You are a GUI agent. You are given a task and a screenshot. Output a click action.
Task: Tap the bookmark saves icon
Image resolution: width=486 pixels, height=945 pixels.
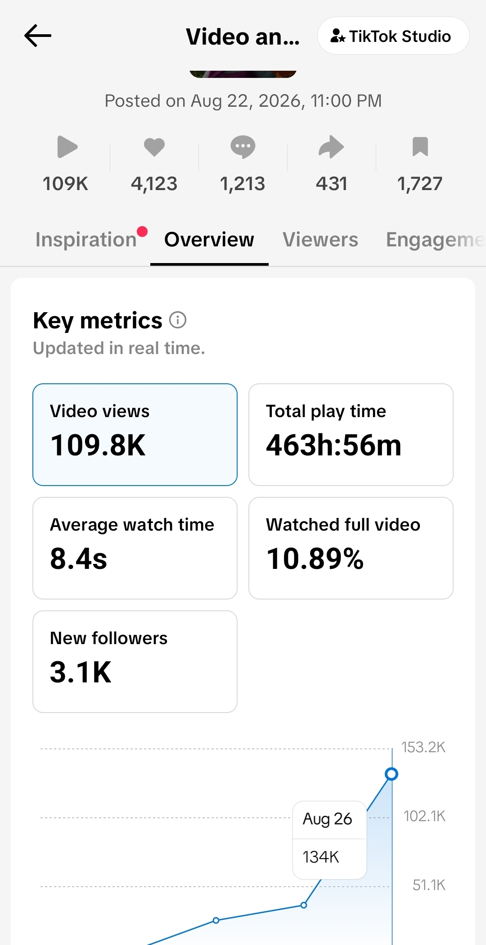420,147
